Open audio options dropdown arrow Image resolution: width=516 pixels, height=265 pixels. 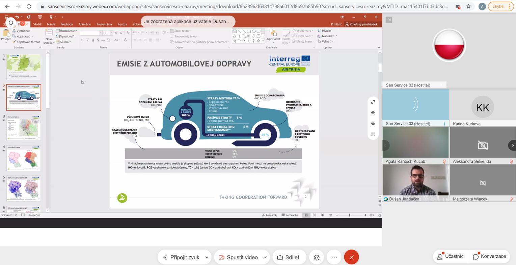207,257
